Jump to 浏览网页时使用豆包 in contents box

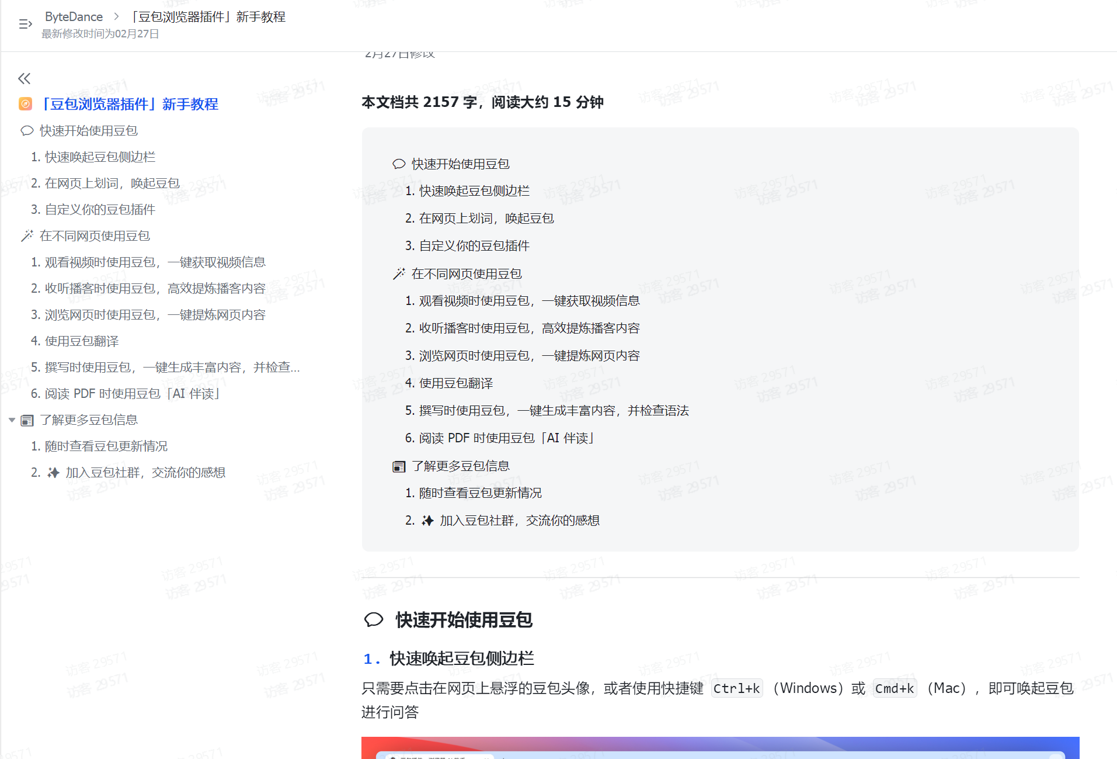523,356
